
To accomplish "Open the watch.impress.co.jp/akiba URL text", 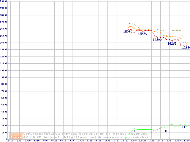I will point(106,137).
